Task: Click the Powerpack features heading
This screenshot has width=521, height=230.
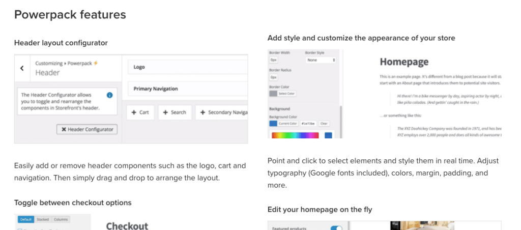Action: point(70,15)
